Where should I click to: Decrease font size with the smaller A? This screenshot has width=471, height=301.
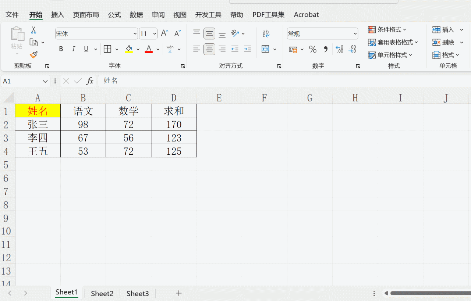point(177,33)
